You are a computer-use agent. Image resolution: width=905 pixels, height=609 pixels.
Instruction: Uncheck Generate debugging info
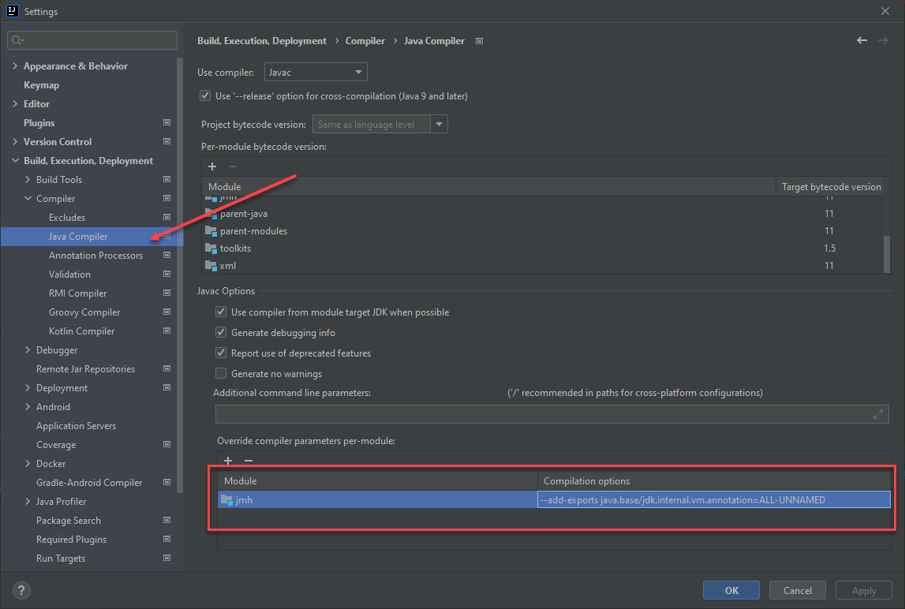tap(220, 332)
